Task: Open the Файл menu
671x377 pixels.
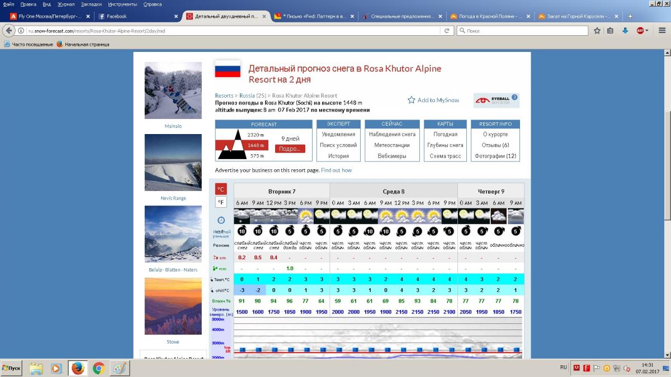Action: coord(8,4)
